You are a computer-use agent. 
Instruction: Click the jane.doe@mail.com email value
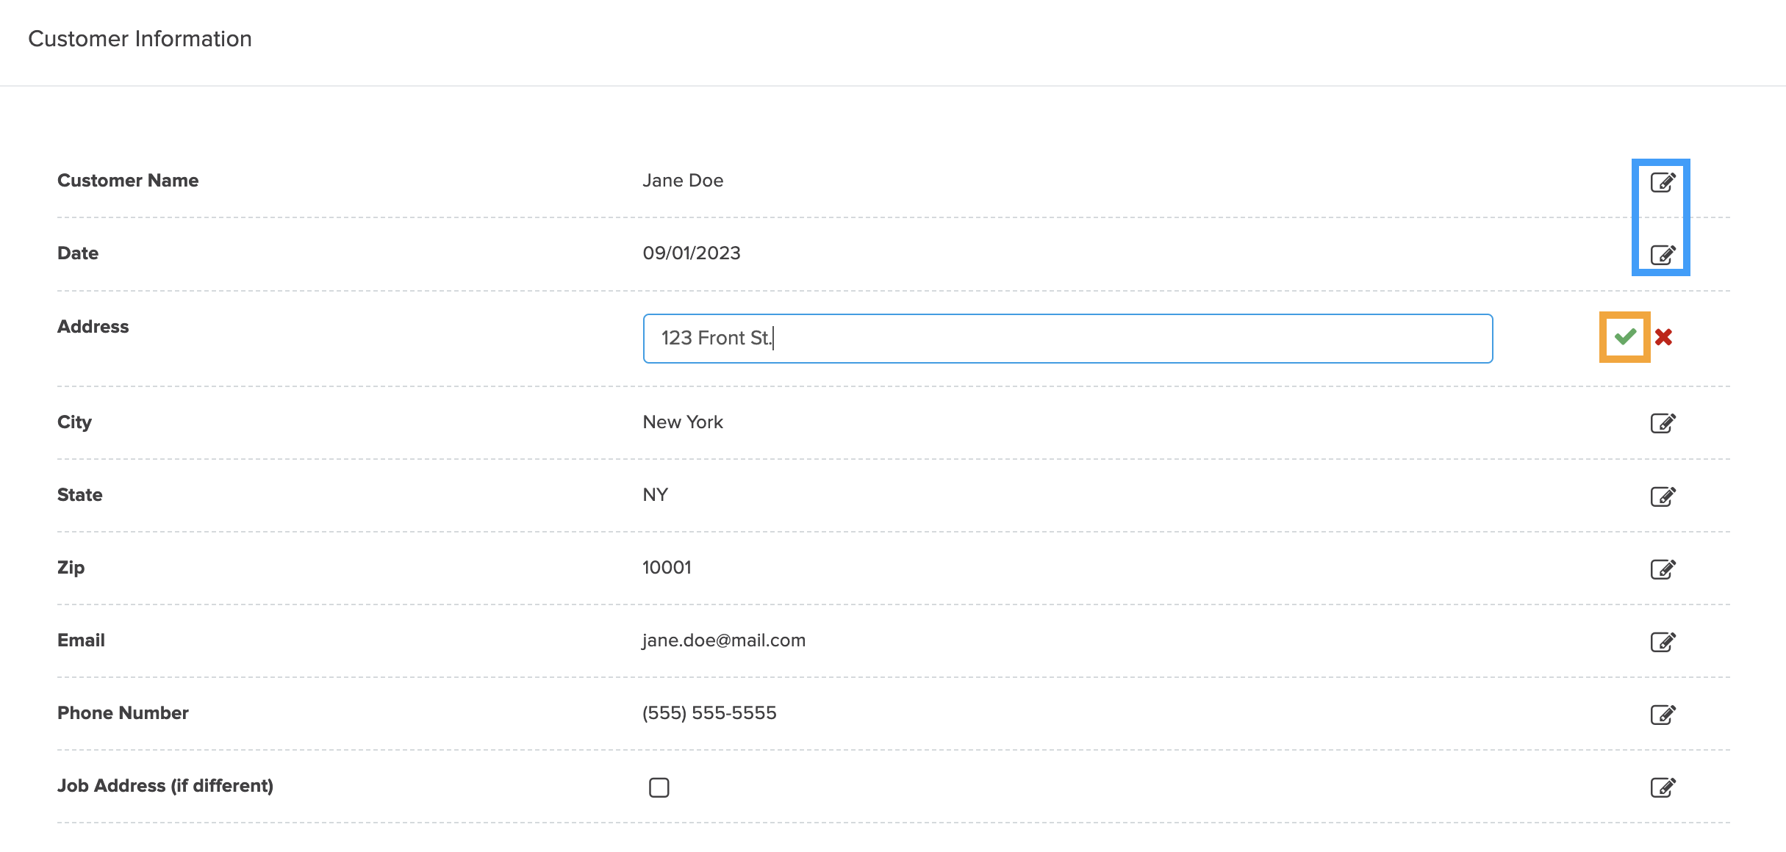coord(724,640)
